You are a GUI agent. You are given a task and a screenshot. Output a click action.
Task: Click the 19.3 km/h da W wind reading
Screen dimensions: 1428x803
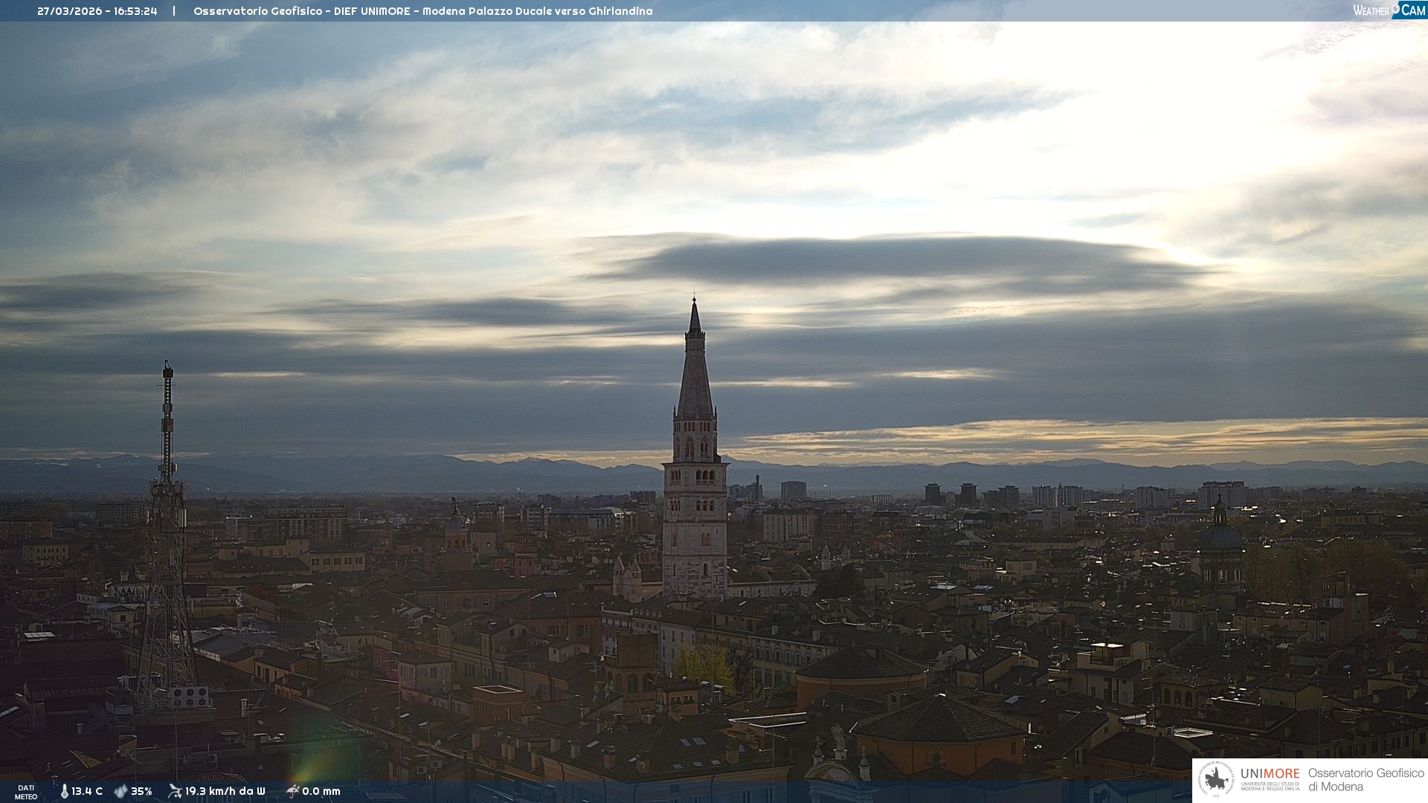(x=225, y=791)
